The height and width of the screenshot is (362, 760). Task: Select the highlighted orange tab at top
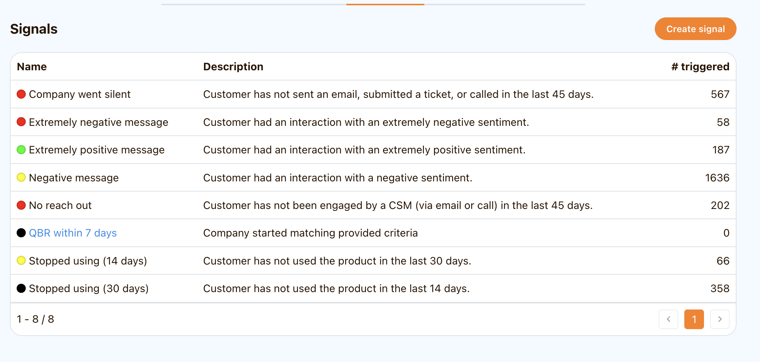coord(385,4)
